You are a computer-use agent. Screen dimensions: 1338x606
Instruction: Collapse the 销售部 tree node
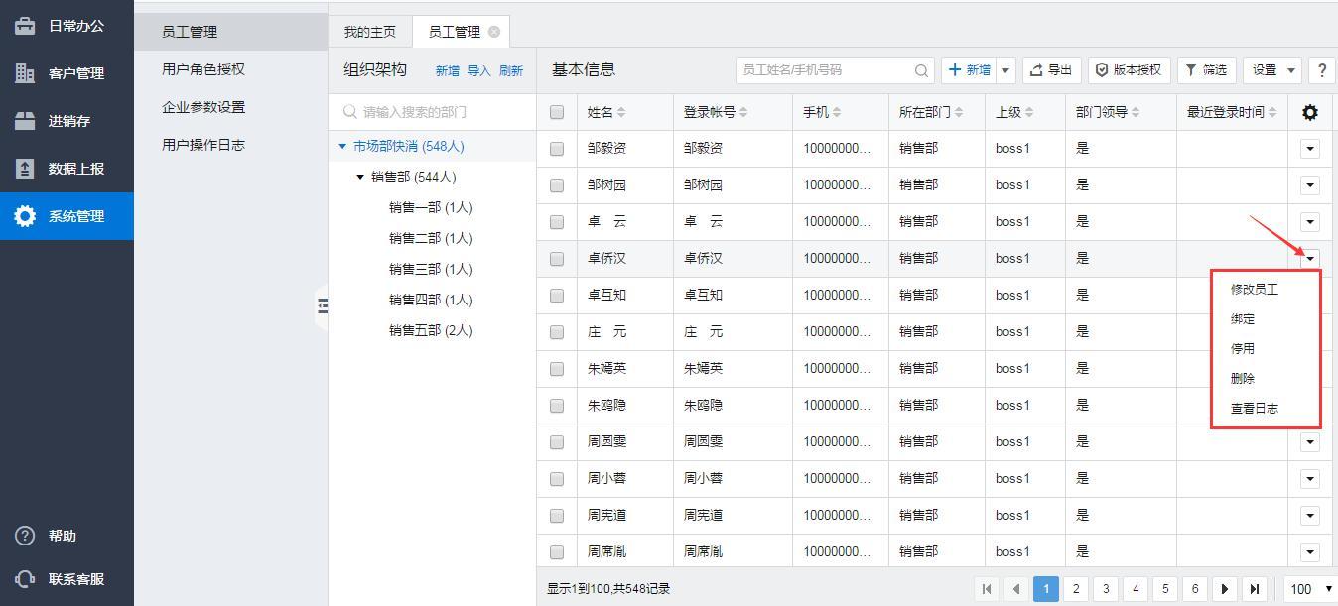[360, 178]
